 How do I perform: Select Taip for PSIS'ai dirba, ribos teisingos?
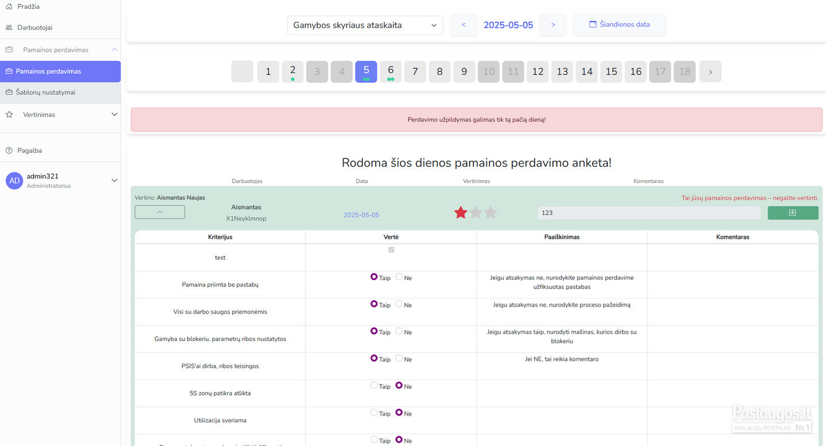(x=374, y=358)
